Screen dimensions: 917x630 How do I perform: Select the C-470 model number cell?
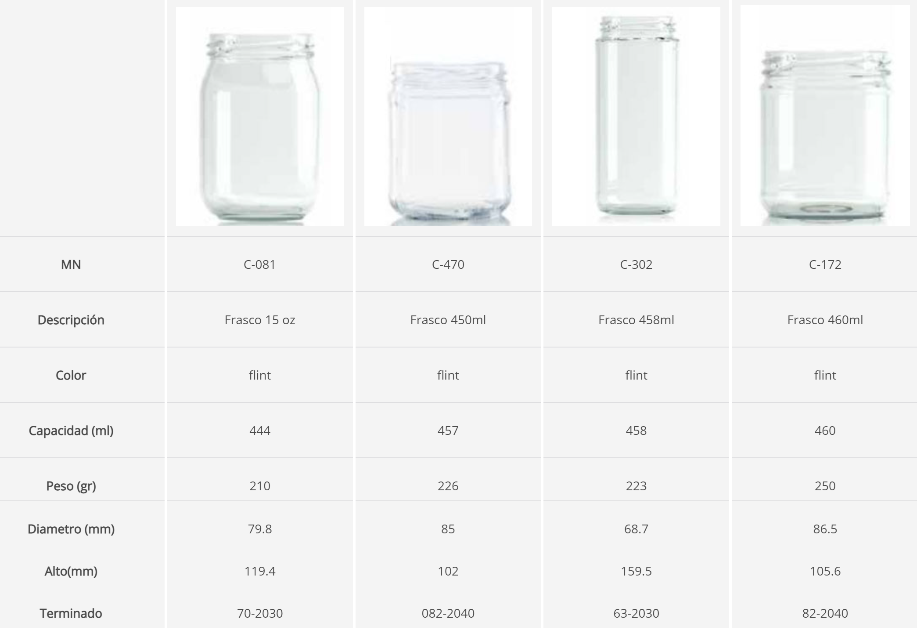[x=448, y=264]
